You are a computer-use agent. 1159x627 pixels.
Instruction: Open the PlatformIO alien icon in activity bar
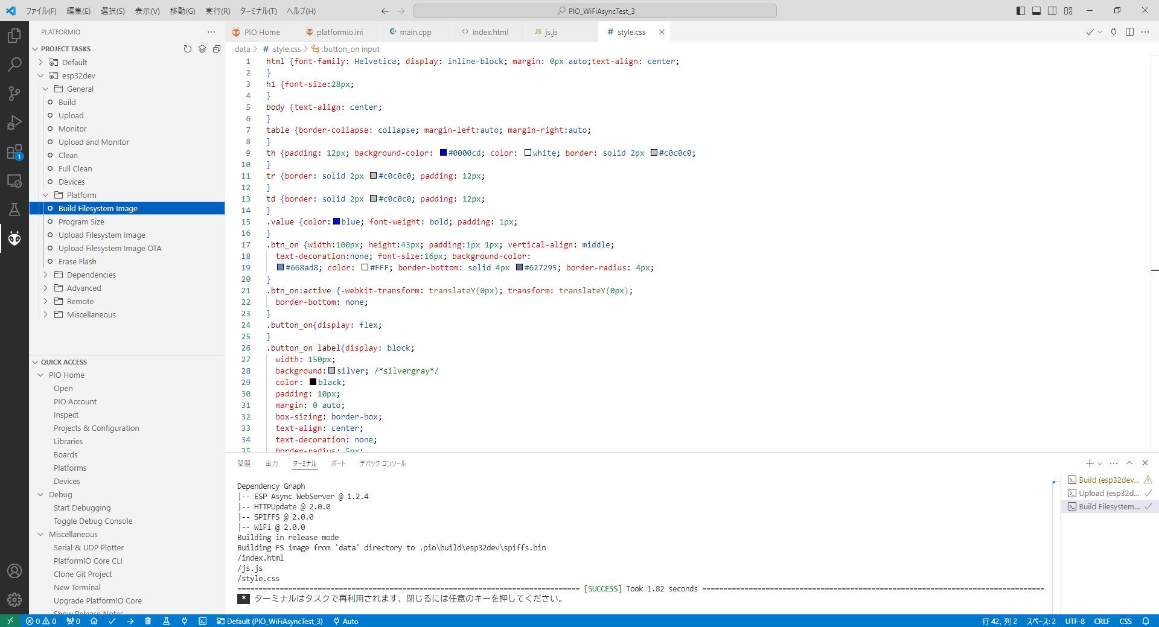(14, 238)
